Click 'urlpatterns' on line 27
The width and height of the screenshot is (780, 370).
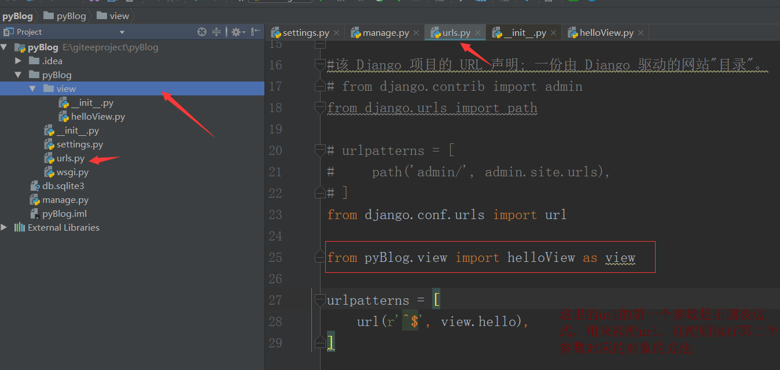coord(368,300)
